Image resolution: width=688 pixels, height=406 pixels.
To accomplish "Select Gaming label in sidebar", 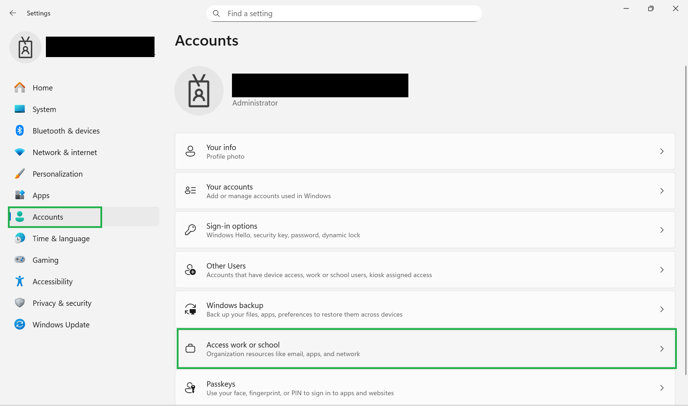I will pyautogui.click(x=46, y=260).
